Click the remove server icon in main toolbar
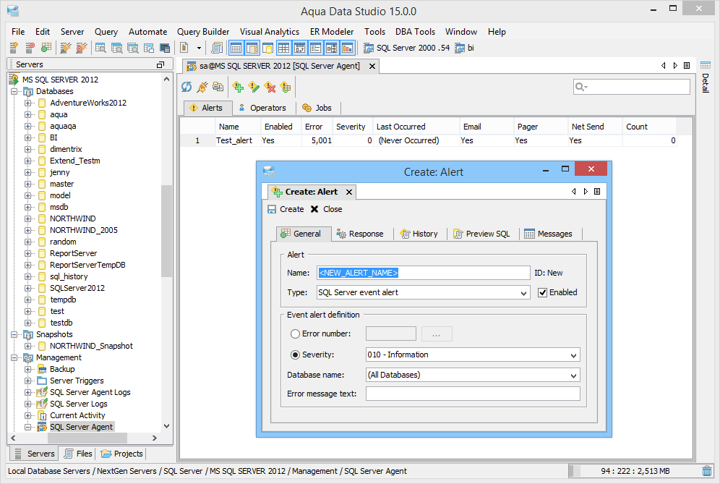Image resolution: width=720 pixels, height=484 pixels. [30, 47]
